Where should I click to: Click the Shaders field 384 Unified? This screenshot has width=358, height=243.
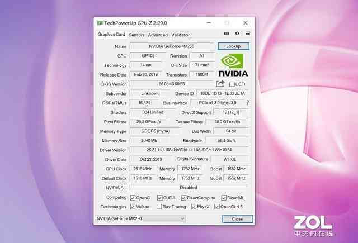coord(153,112)
